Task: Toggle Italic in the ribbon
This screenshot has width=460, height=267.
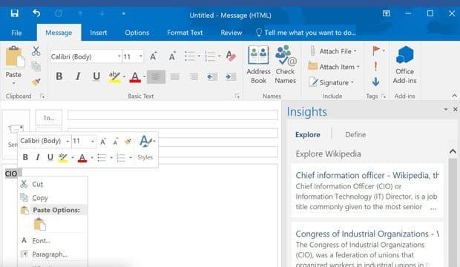Action: (78, 76)
